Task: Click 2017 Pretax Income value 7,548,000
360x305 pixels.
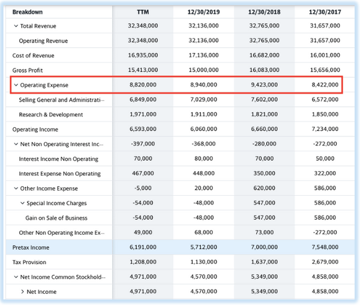Action: [x=325, y=247]
